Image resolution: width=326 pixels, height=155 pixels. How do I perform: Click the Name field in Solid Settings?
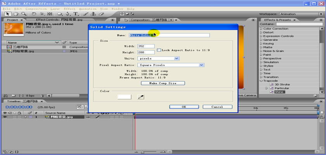coord(169,35)
